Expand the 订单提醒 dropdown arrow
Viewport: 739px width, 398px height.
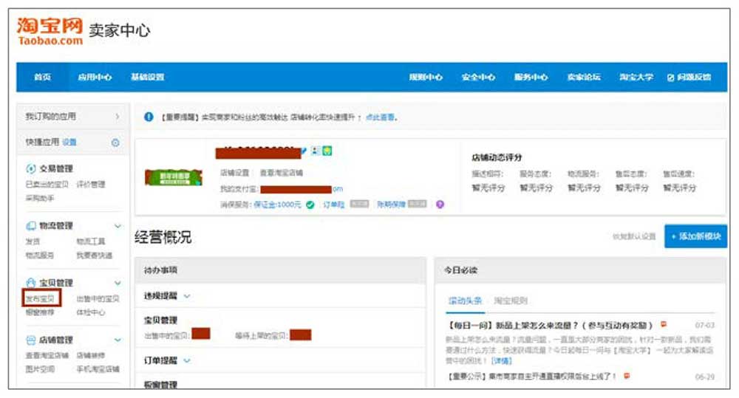point(187,360)
